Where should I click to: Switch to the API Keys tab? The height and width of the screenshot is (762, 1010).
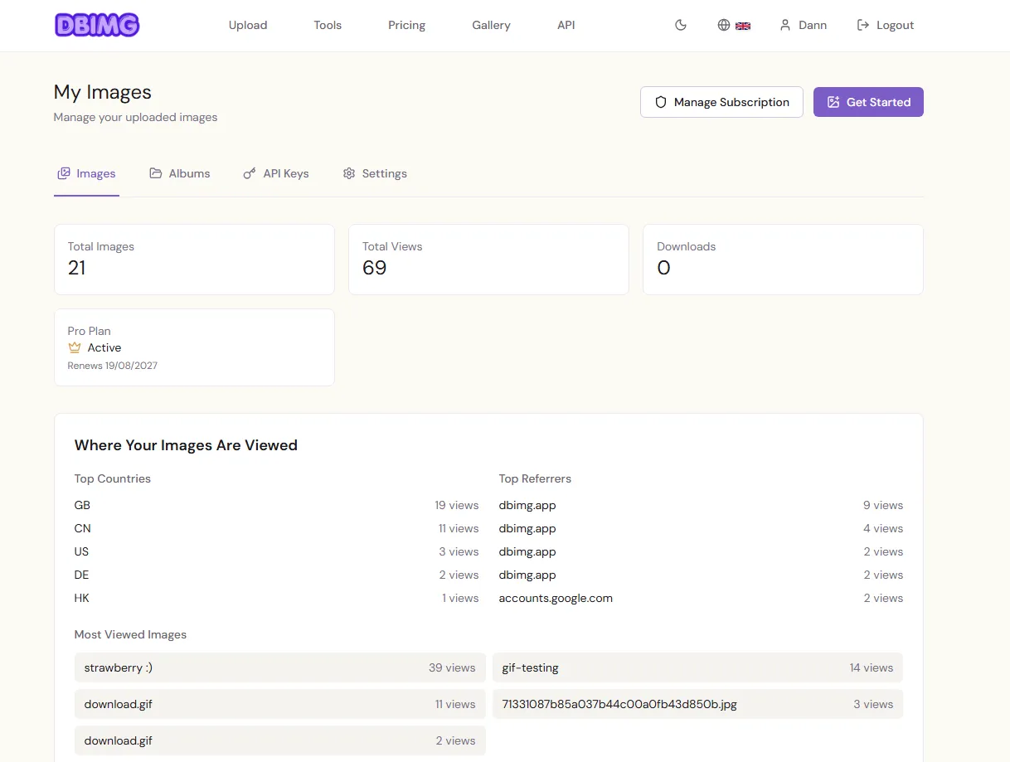click(276, 173)
